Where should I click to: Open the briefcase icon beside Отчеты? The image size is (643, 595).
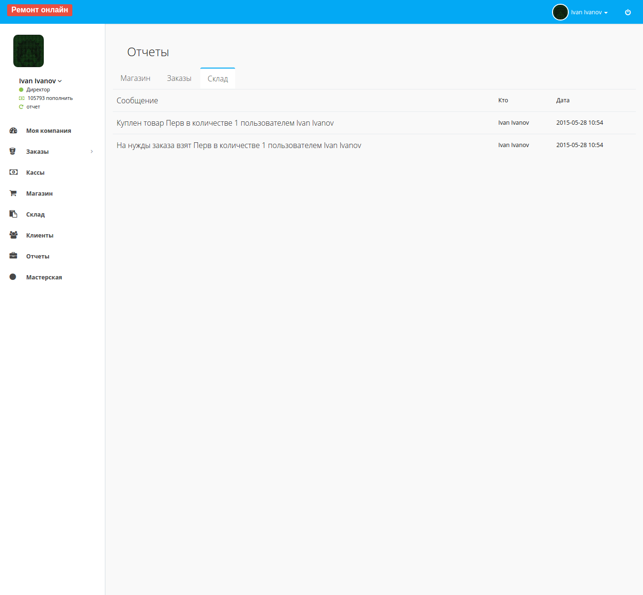coord(13,256)
